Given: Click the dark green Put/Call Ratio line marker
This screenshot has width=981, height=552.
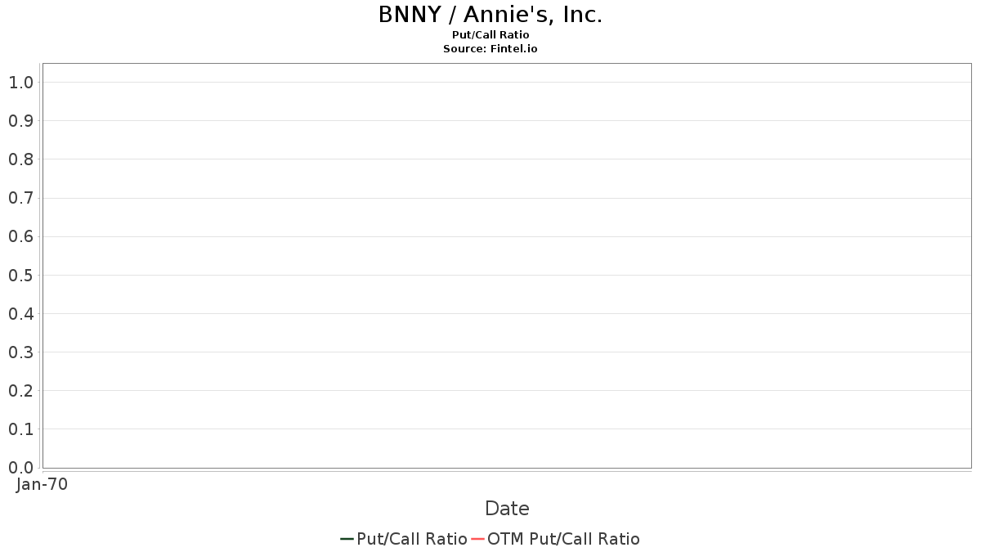Looking at the screenshot, I should (x=347, y=539).
